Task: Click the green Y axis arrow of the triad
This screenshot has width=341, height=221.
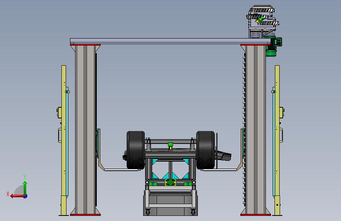Action: pyautogui.click(x=25, y=188)
